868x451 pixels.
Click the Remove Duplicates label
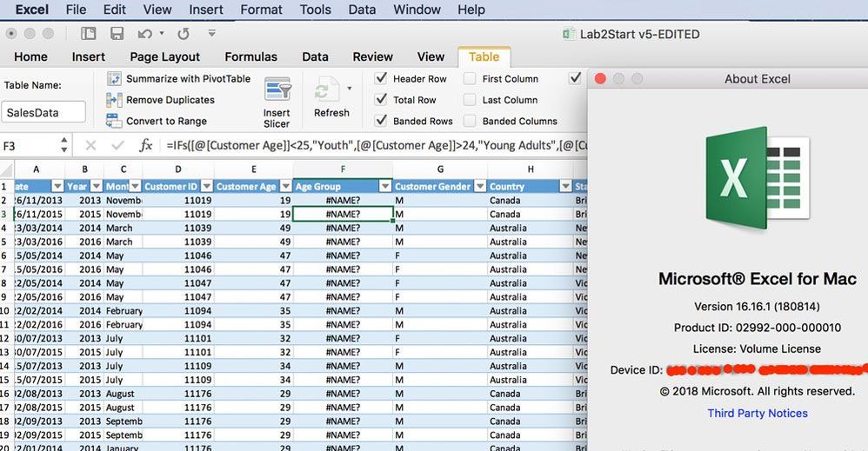[x=170, y=100]
